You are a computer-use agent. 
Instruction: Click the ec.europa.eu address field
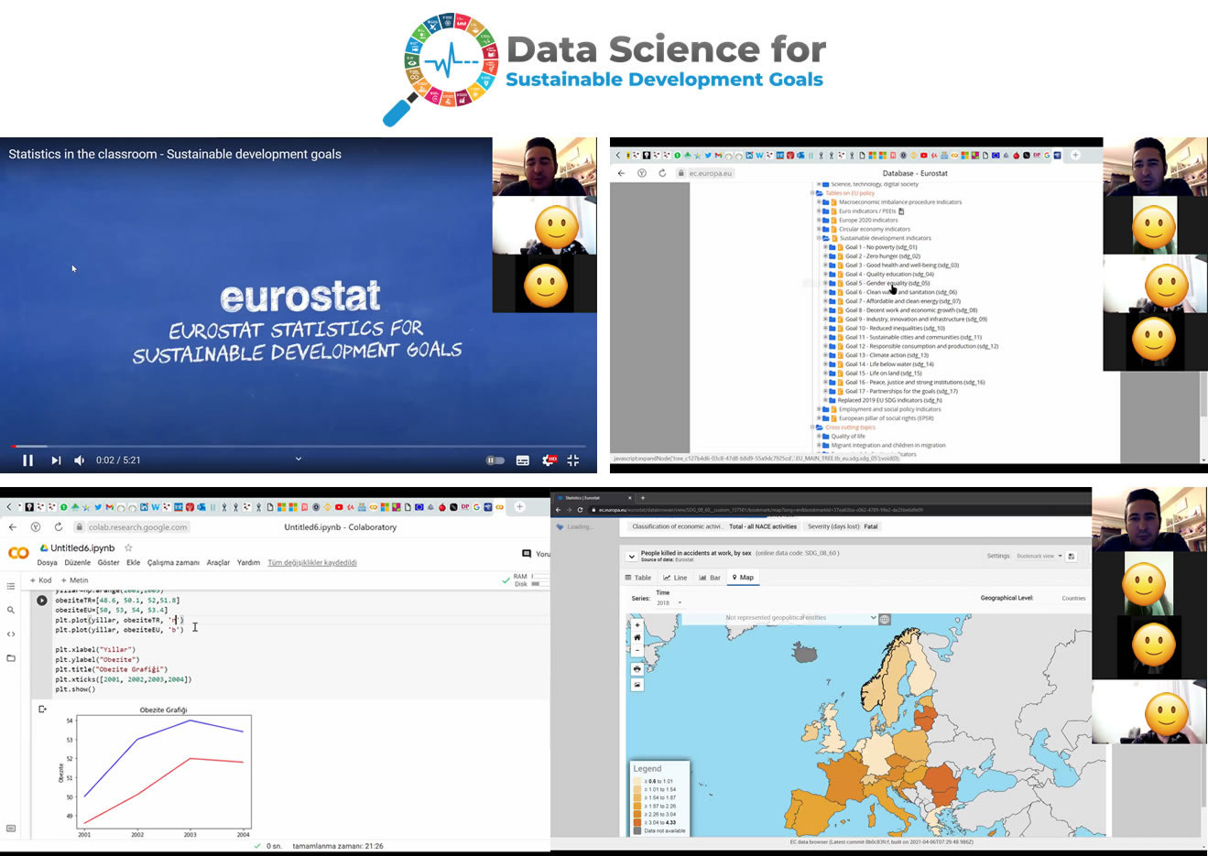coord(711,173)
